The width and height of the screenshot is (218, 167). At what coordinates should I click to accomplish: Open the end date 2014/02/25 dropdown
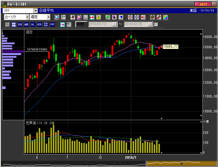tap(150, 24)
